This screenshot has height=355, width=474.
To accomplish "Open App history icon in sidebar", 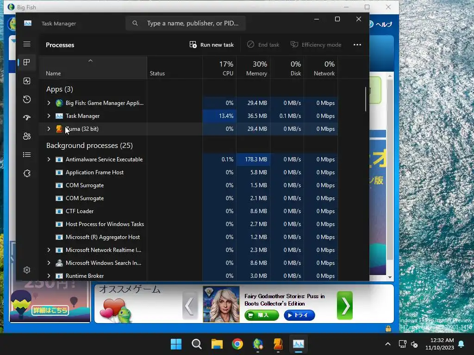I will coord(27,99).
